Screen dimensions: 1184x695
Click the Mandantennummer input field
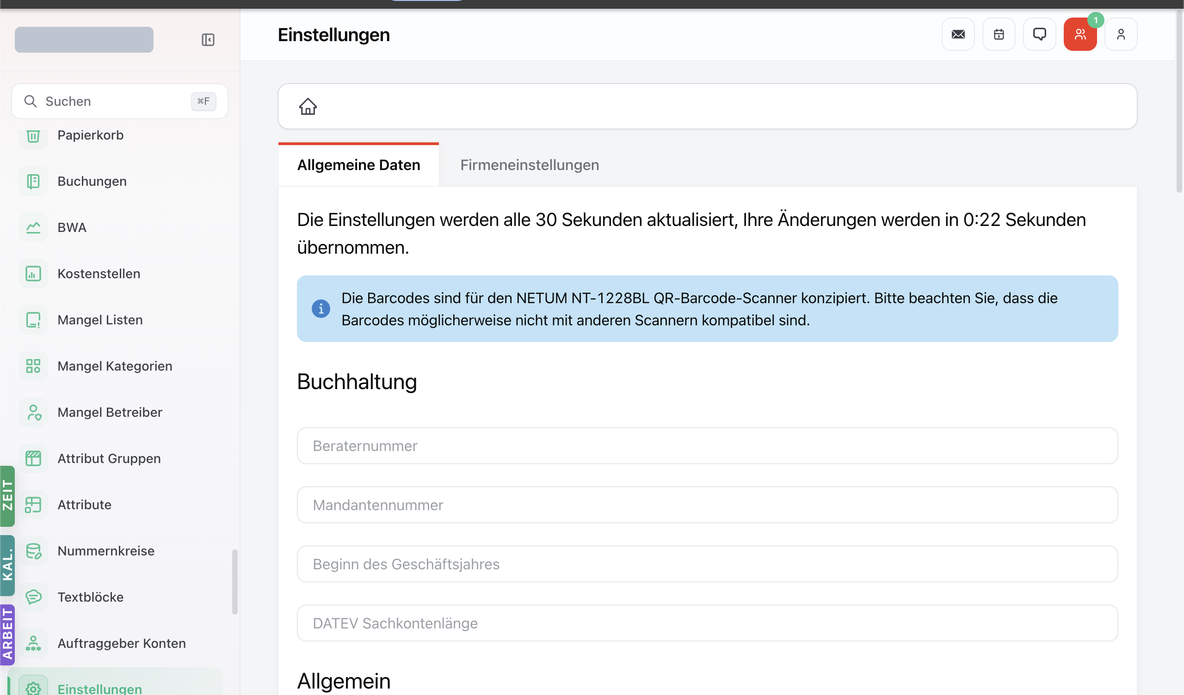click(x=707, y=505)
